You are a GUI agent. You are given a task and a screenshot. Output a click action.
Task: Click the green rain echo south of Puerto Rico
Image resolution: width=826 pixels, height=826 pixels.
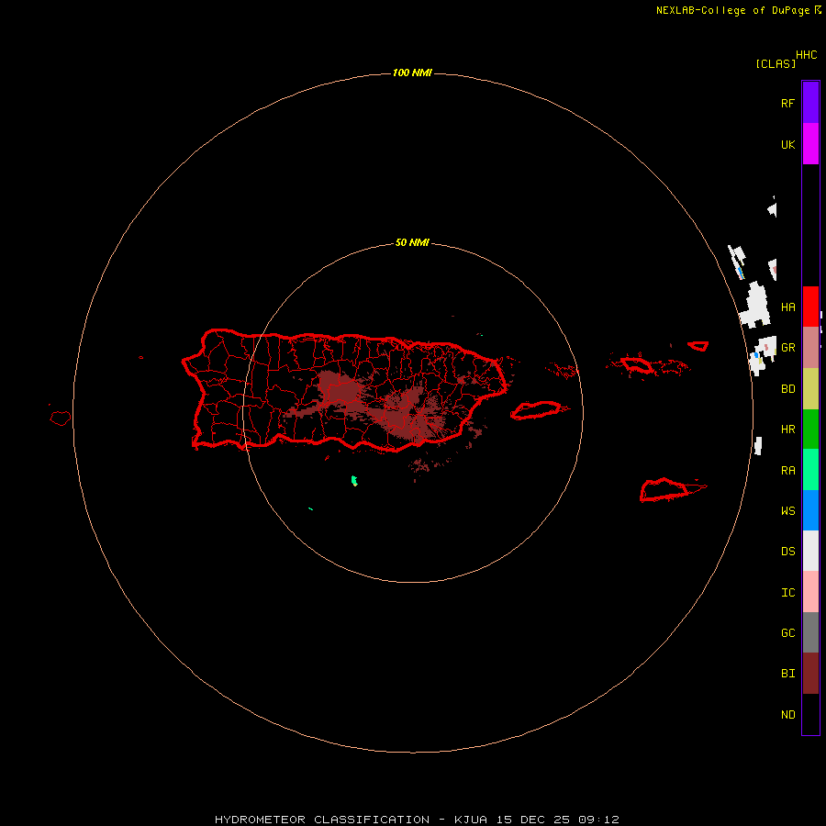(x=354, y=480)
